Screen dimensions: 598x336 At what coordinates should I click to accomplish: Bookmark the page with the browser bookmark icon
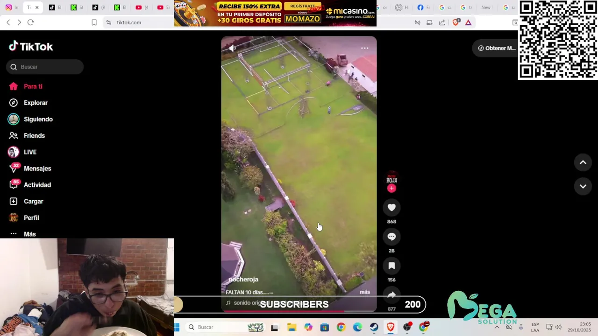[x=94, y=22]
